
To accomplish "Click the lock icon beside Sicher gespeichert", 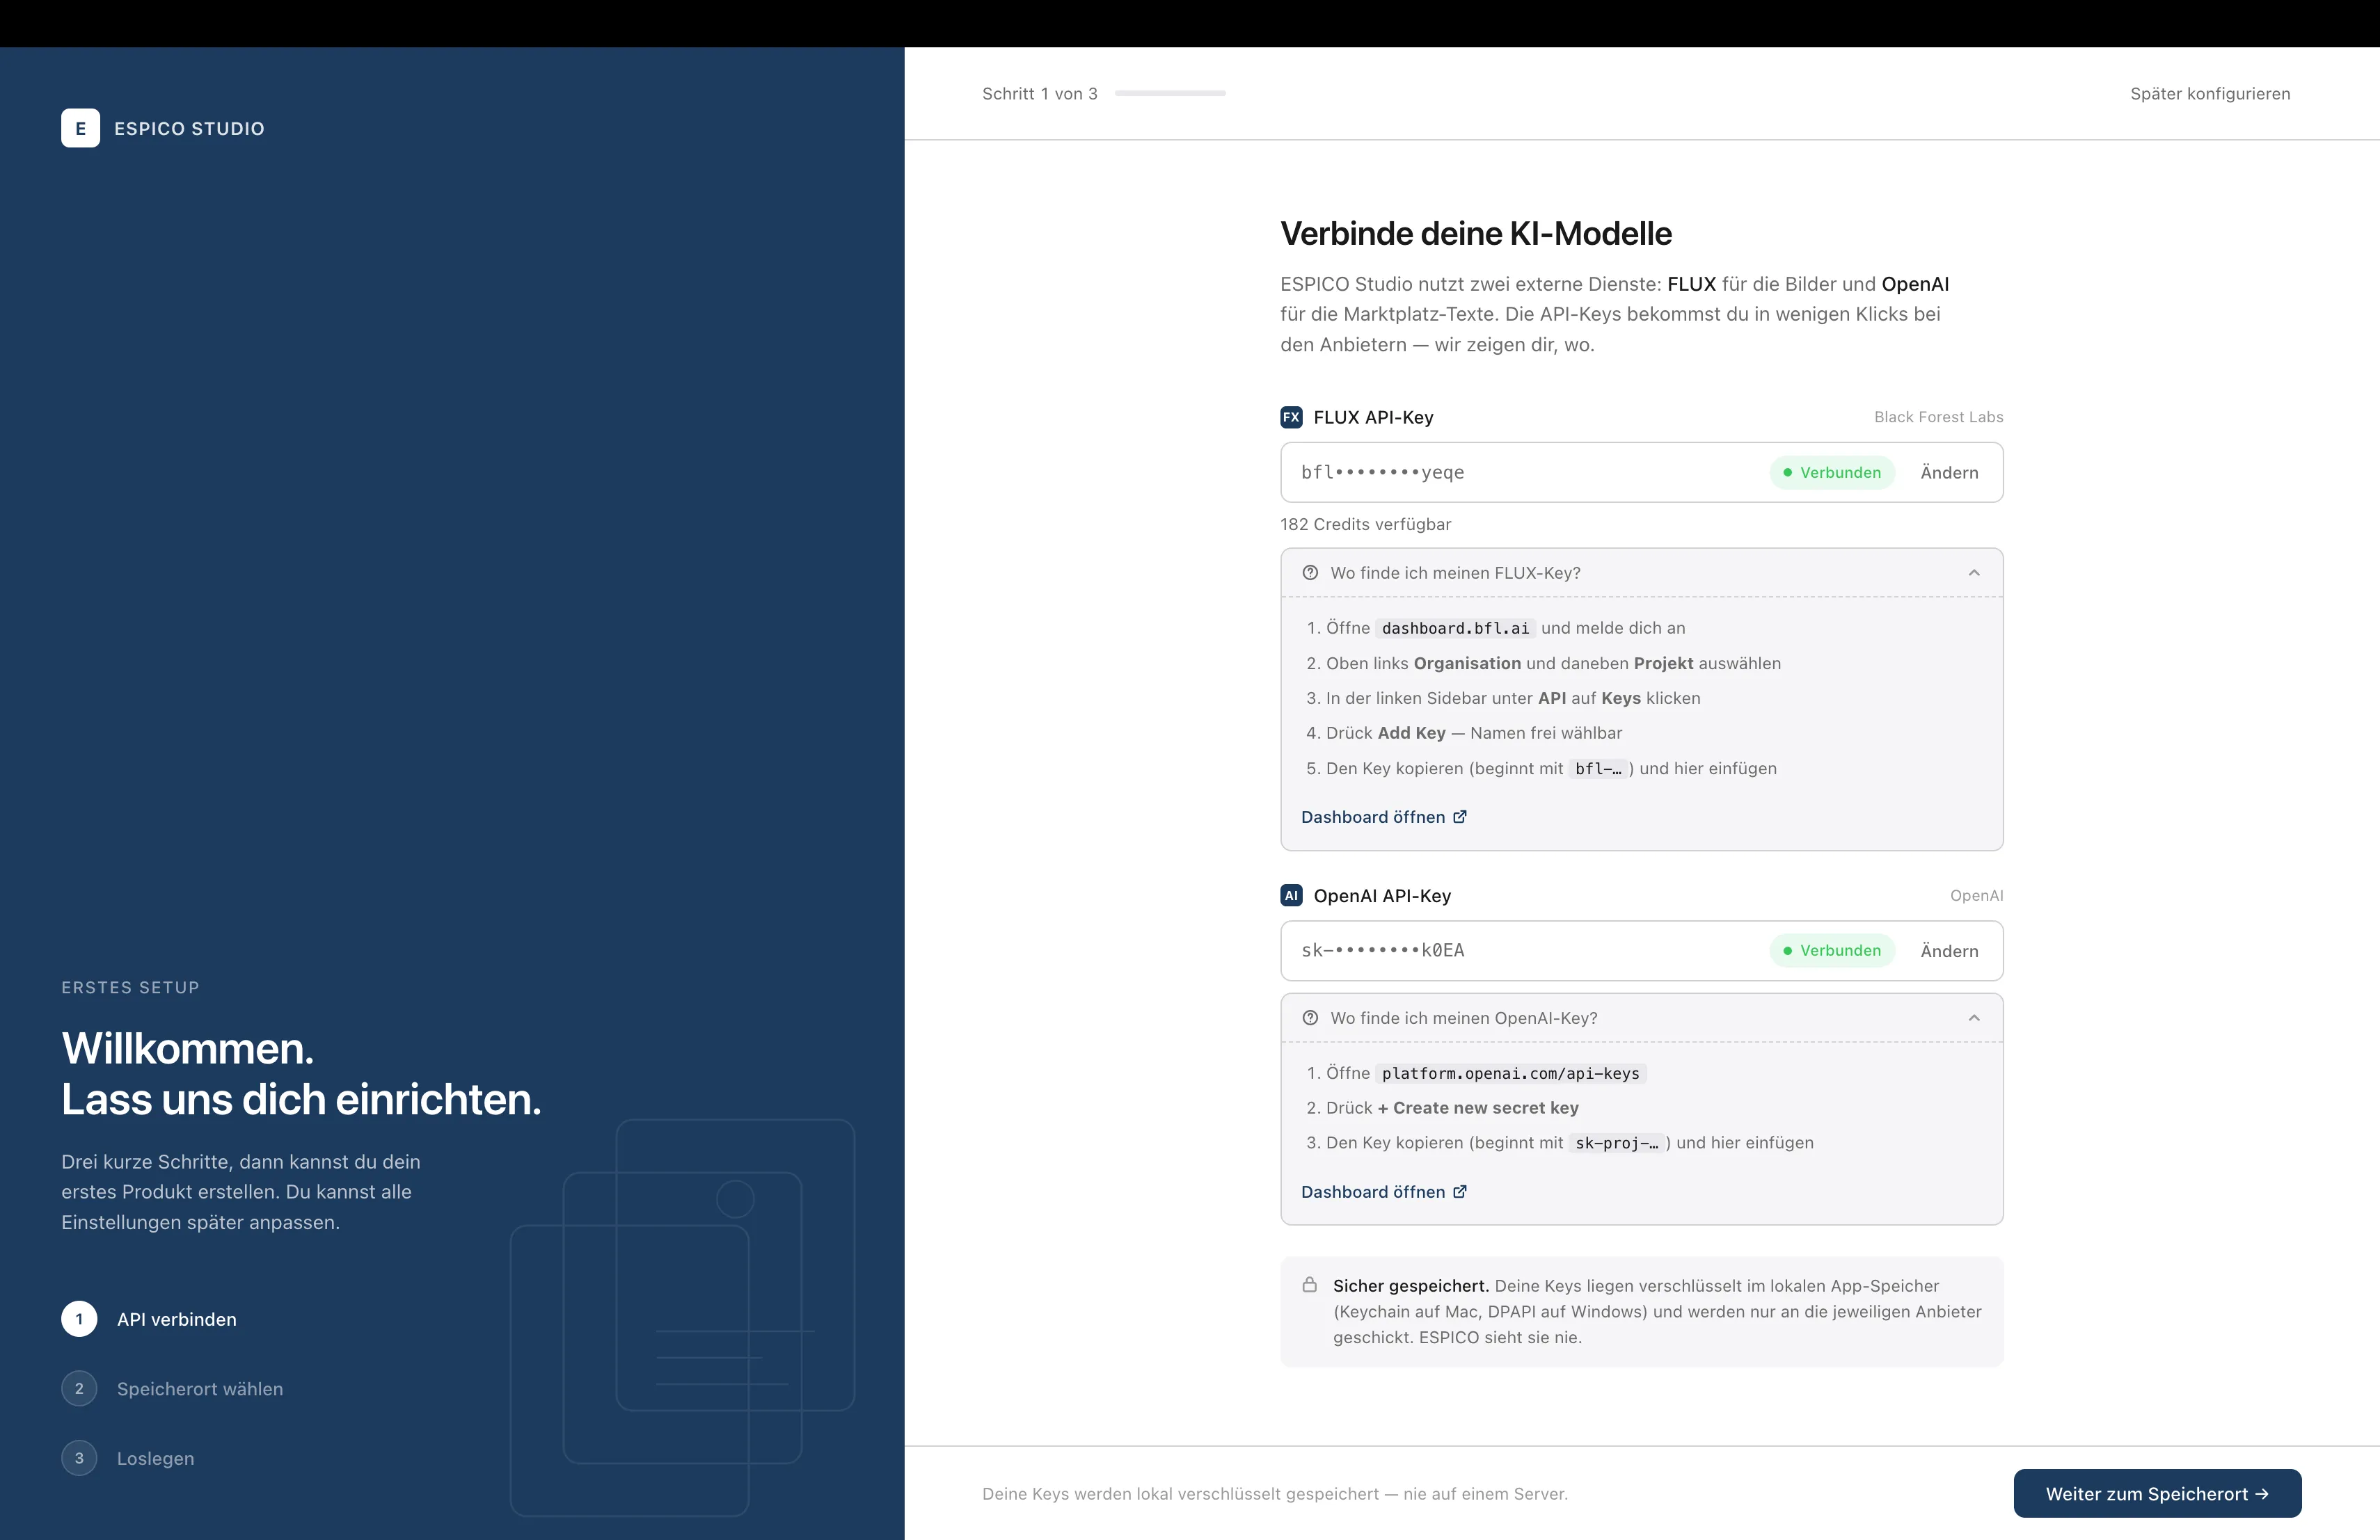I will click(x=1309, y=1285).
